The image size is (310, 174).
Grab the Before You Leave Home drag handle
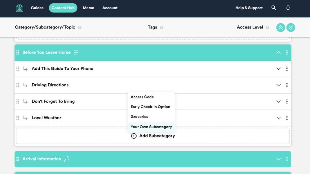tap(18, 52)
